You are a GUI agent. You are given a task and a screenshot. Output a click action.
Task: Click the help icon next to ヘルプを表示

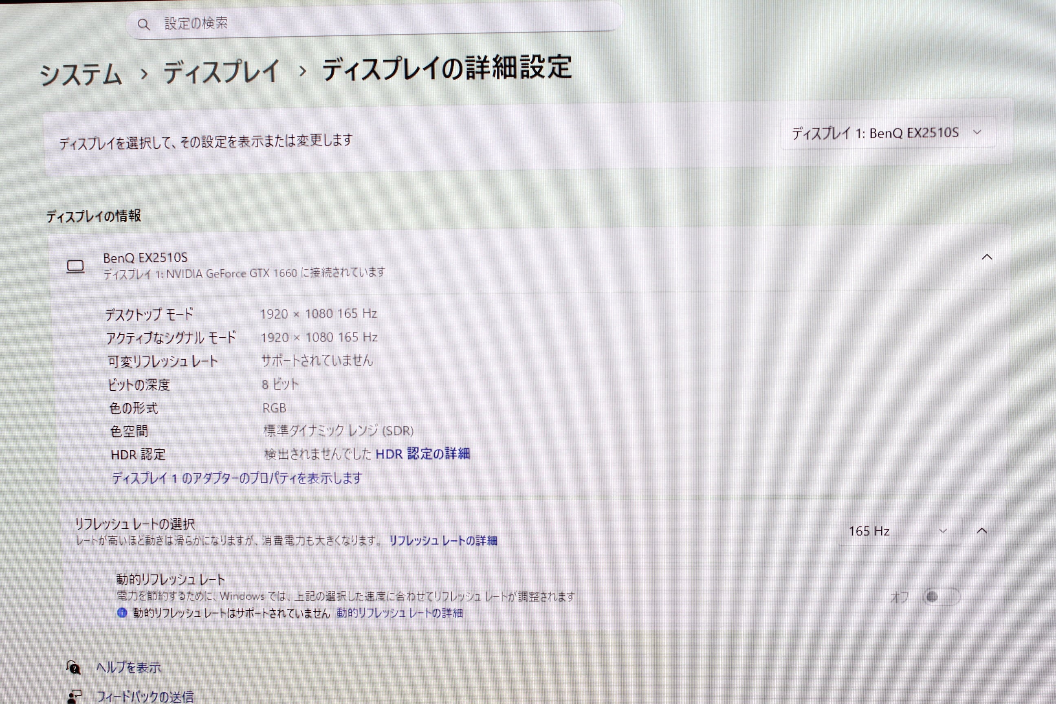[x=73, y=667]
